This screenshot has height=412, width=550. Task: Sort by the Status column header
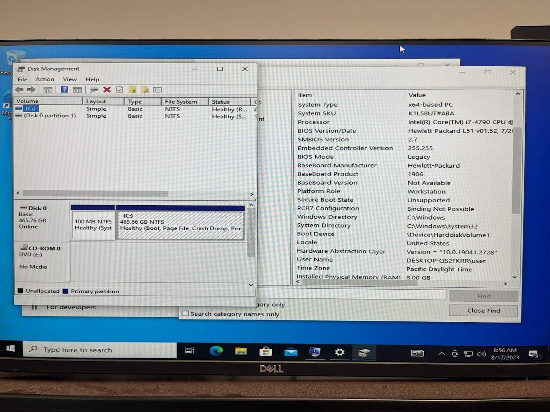(230, 102)
